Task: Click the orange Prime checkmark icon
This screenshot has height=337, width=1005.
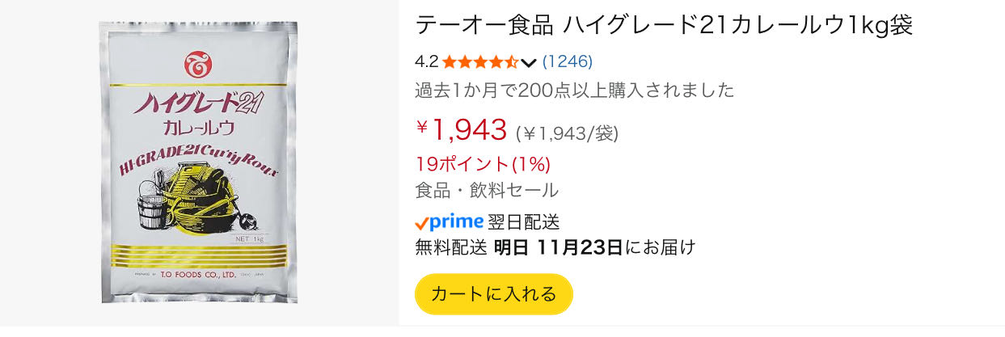Action: click(x=421, y=223)
